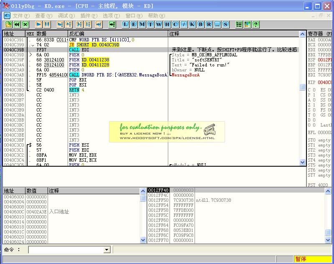
Task: Select stack entry 0012FF50 ntdll.7C930738
Action: pyautogui.click(x=236, y=200)
